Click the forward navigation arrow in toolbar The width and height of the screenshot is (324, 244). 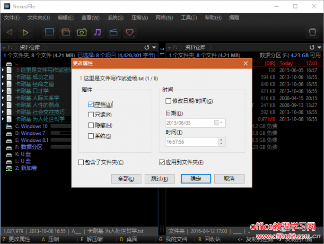[25, 32]
